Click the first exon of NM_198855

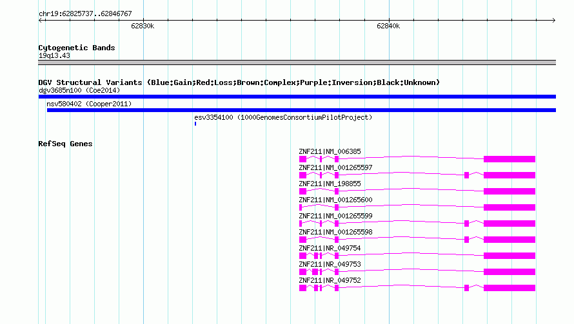tap(302, 191)
